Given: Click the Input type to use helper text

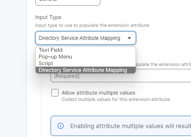Looking at the screenshot, I should click(92, 25).
